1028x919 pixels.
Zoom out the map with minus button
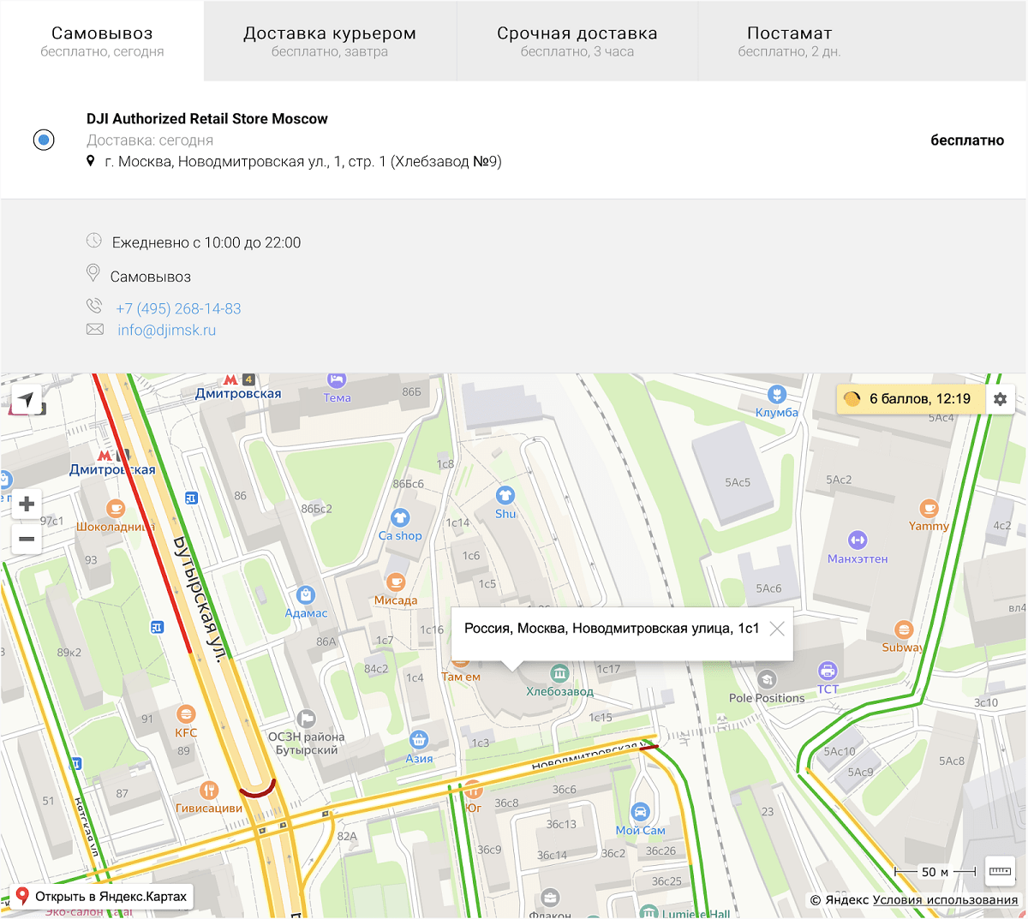pos(27,539)
